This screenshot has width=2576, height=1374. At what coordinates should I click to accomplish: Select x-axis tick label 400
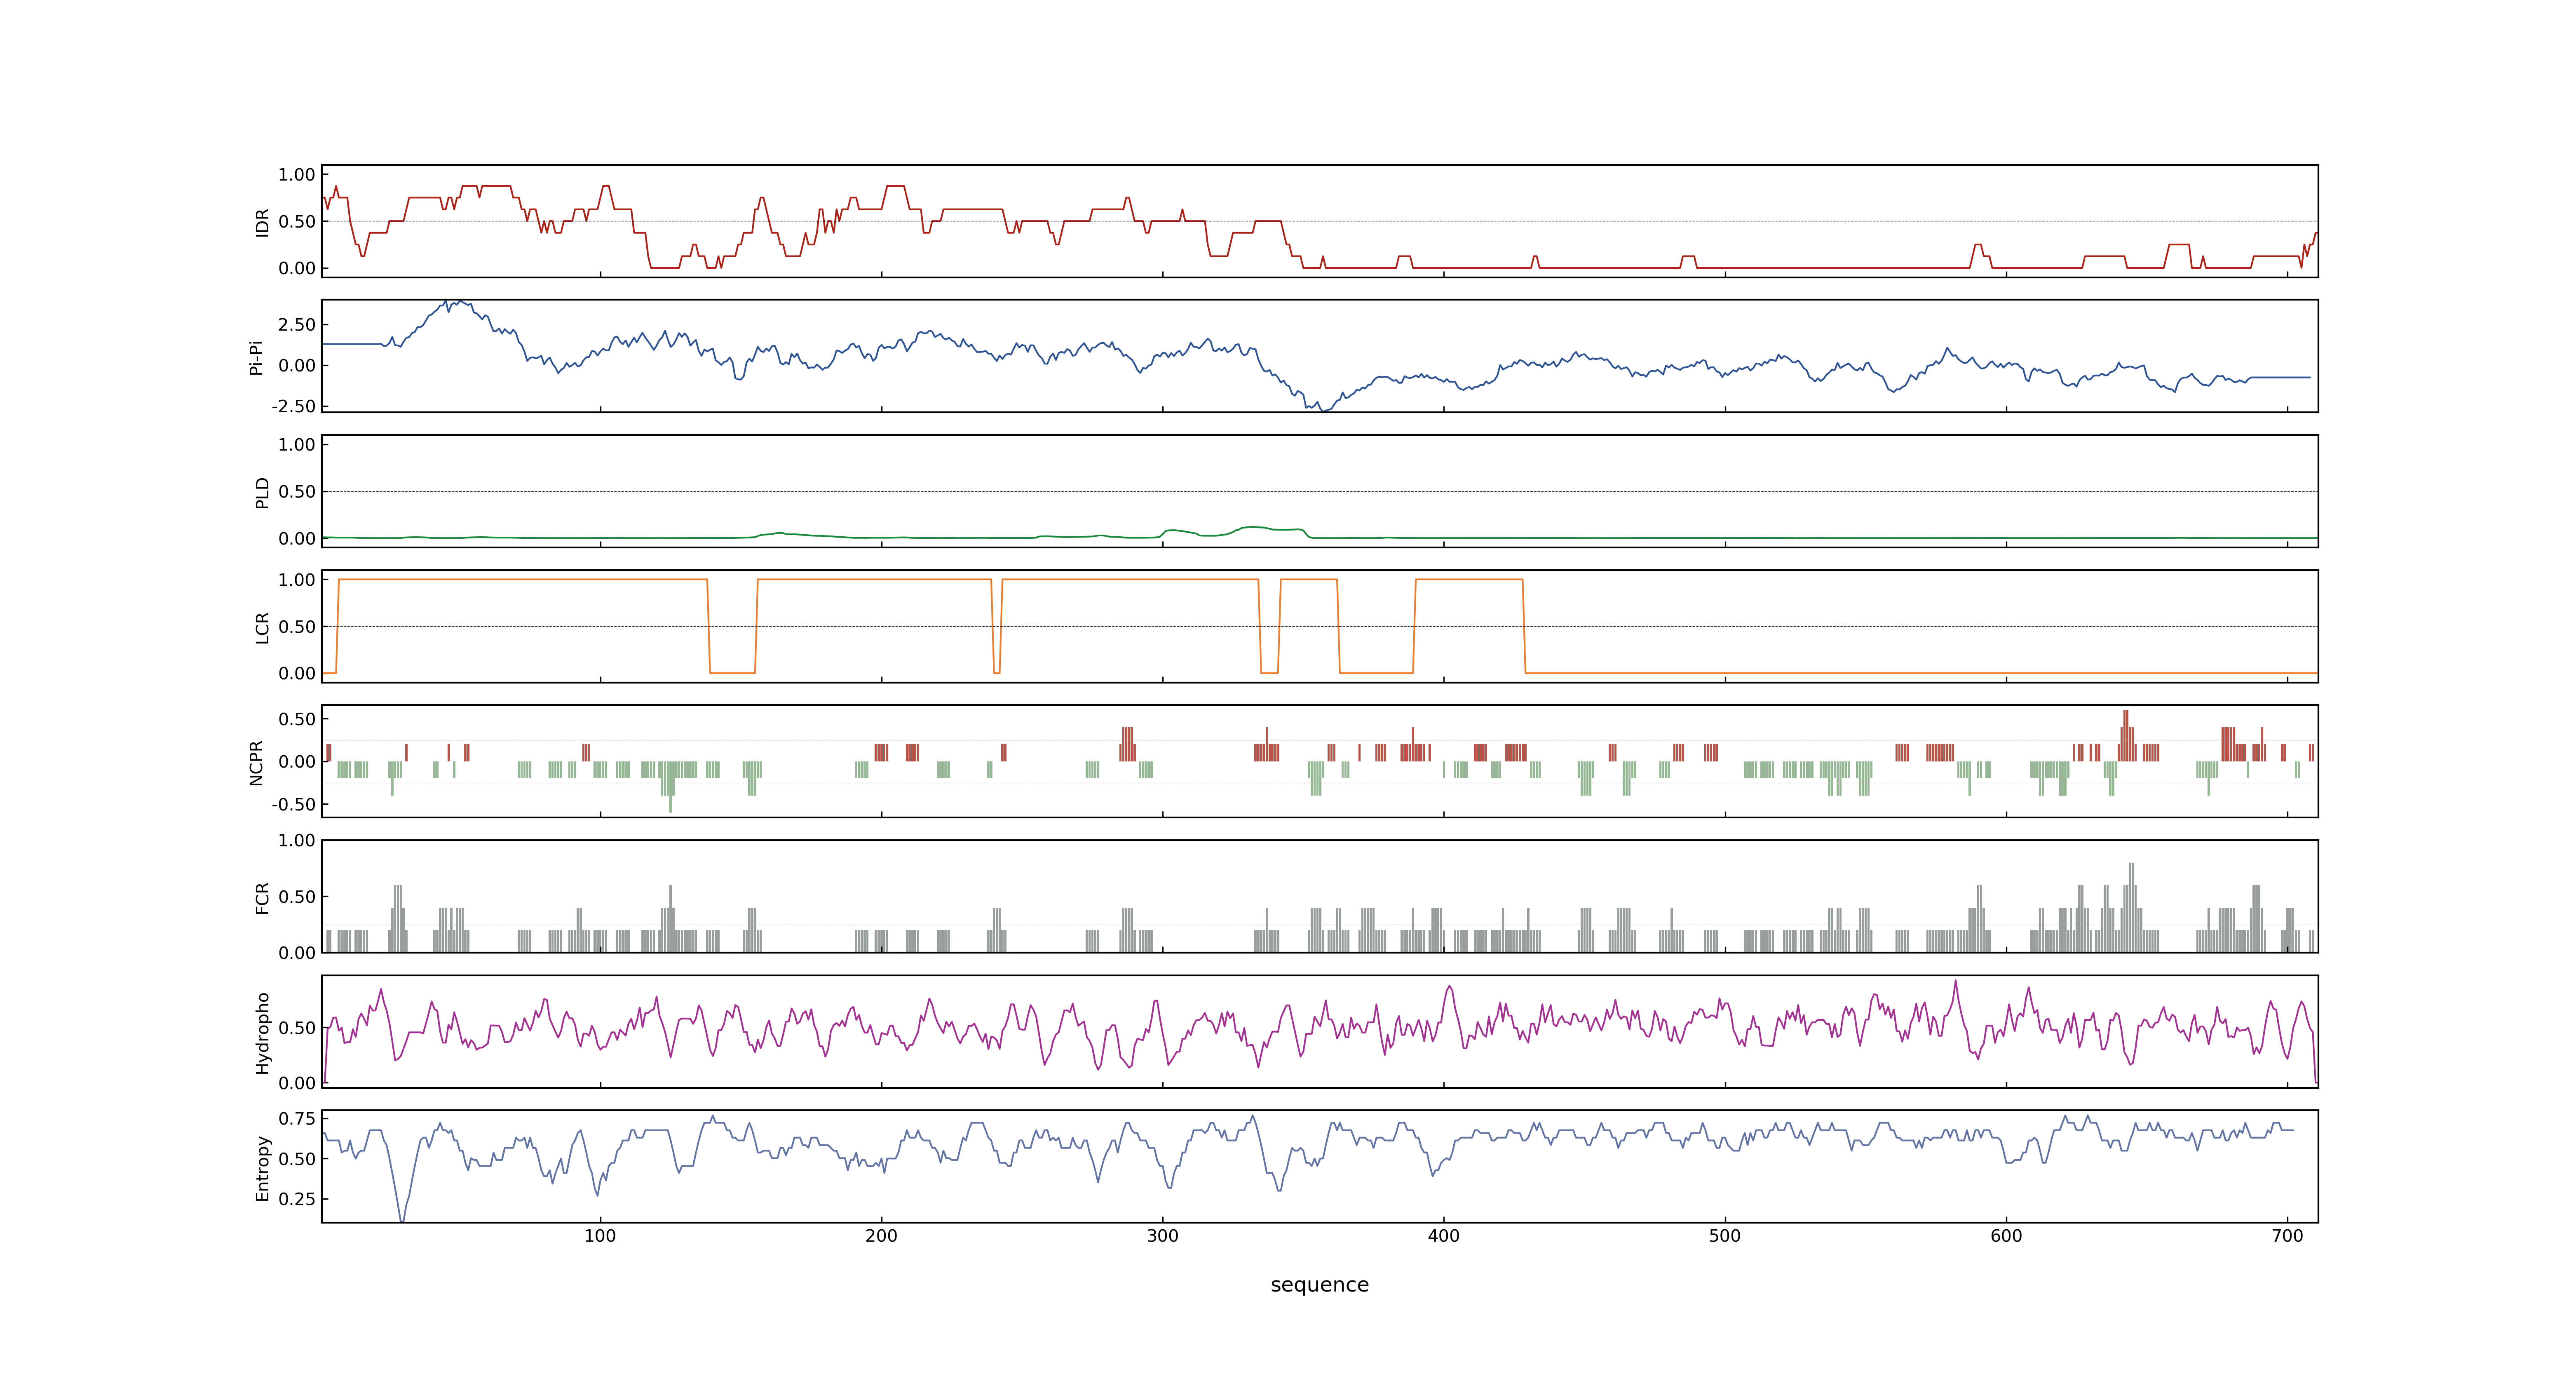[1443, 1236]
